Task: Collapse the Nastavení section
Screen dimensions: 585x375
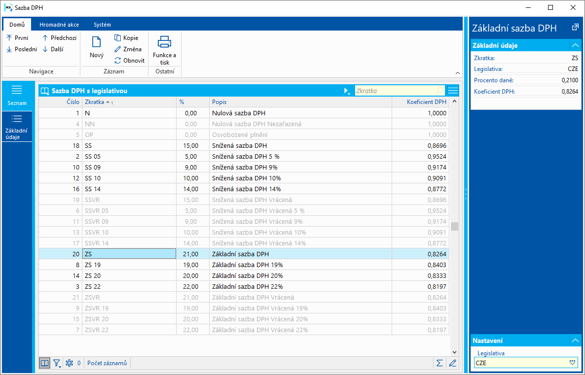Action: point(575,341)
